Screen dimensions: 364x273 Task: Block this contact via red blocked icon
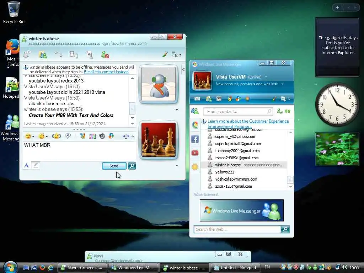[x=105, y=55]
